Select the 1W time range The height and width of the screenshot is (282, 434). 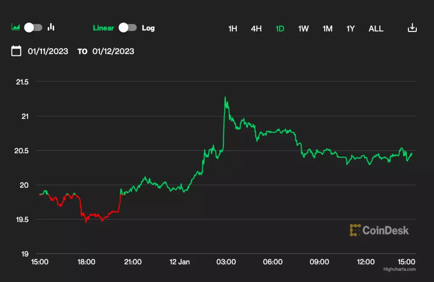point(303,28)
